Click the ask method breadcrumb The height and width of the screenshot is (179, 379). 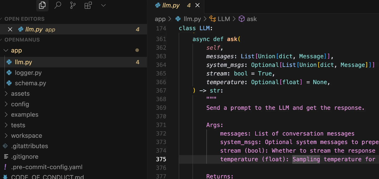[x=251, y=19]
